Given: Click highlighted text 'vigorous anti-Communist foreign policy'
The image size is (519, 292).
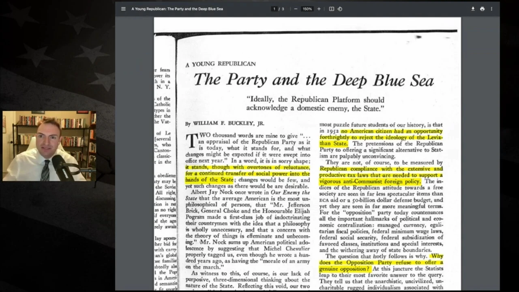Looking at the screenshot, I should [371, 181].
